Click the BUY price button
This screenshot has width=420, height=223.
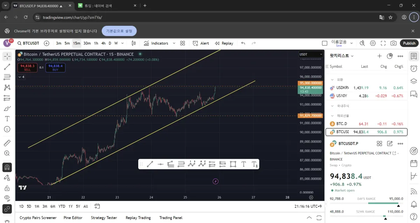coord(55,67)
